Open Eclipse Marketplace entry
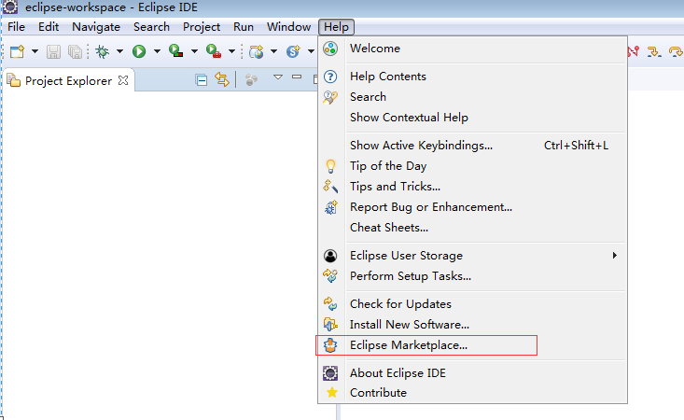Image resolution: width=684 pixels, height=420 pixels. point(472,345)
